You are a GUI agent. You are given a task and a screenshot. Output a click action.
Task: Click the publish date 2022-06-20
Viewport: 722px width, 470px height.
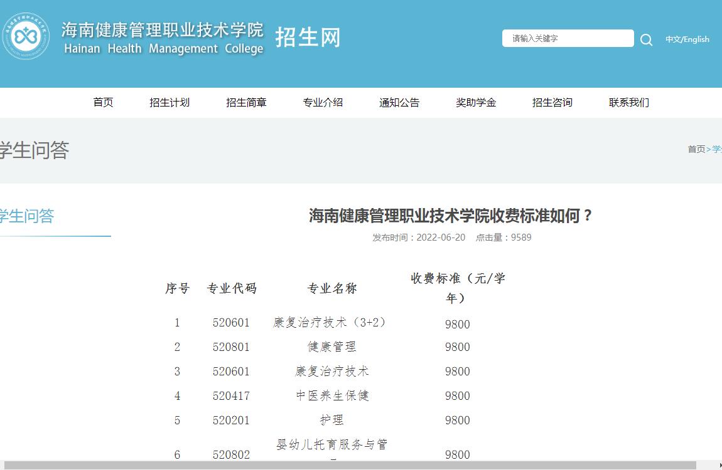441,238
